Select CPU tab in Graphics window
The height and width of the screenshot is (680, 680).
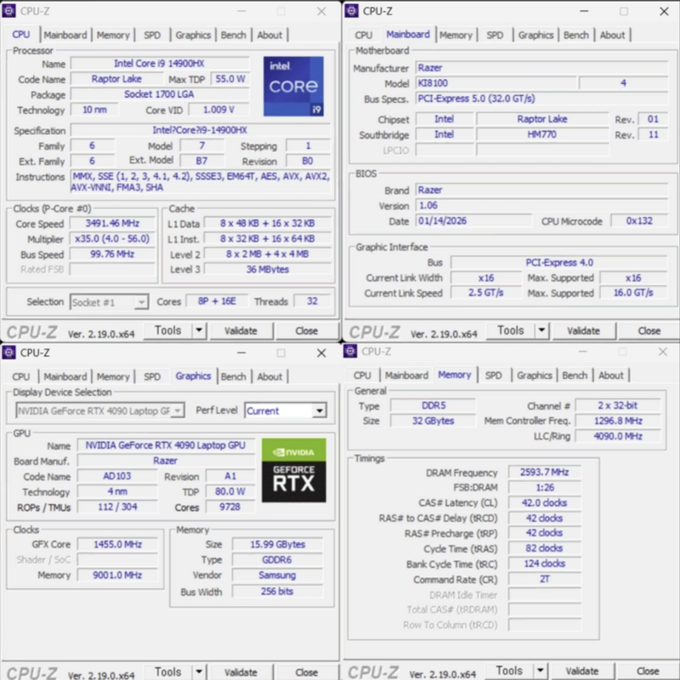(20, 377)
